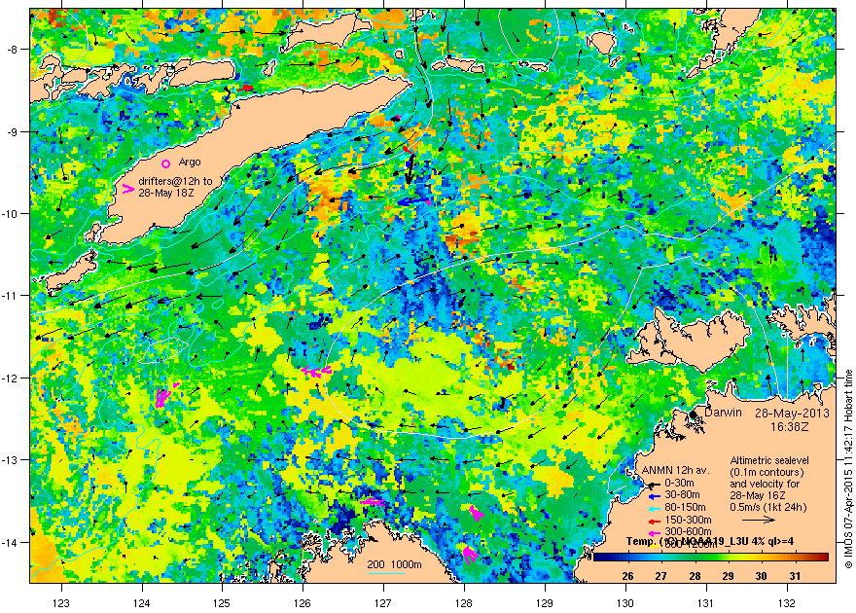Click the 'Darwin' city label
The image size is (856, 613).
(x=722, y=413)
